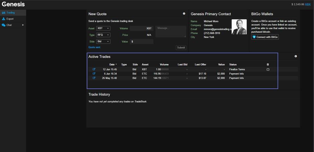Click the Side column header
Screen dimensions: 314x152
[135, 65]
